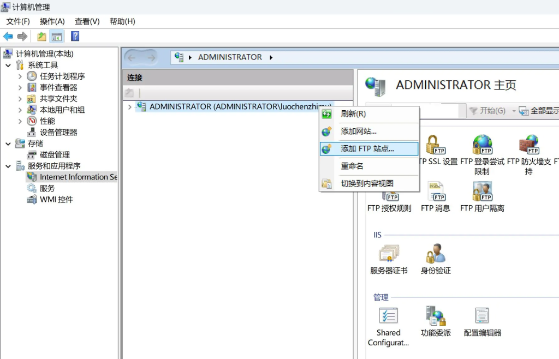Select 本地用户和组 in the tree
The image size is (559, 359).
(62, 110)
